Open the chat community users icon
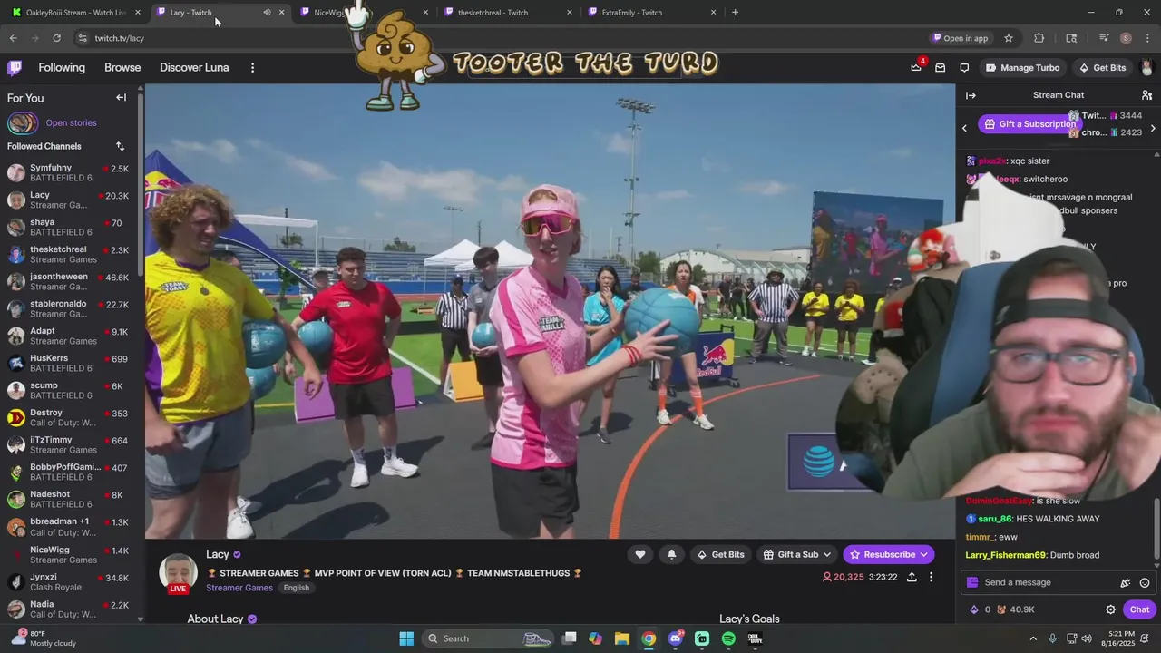 coord(1146,95)
